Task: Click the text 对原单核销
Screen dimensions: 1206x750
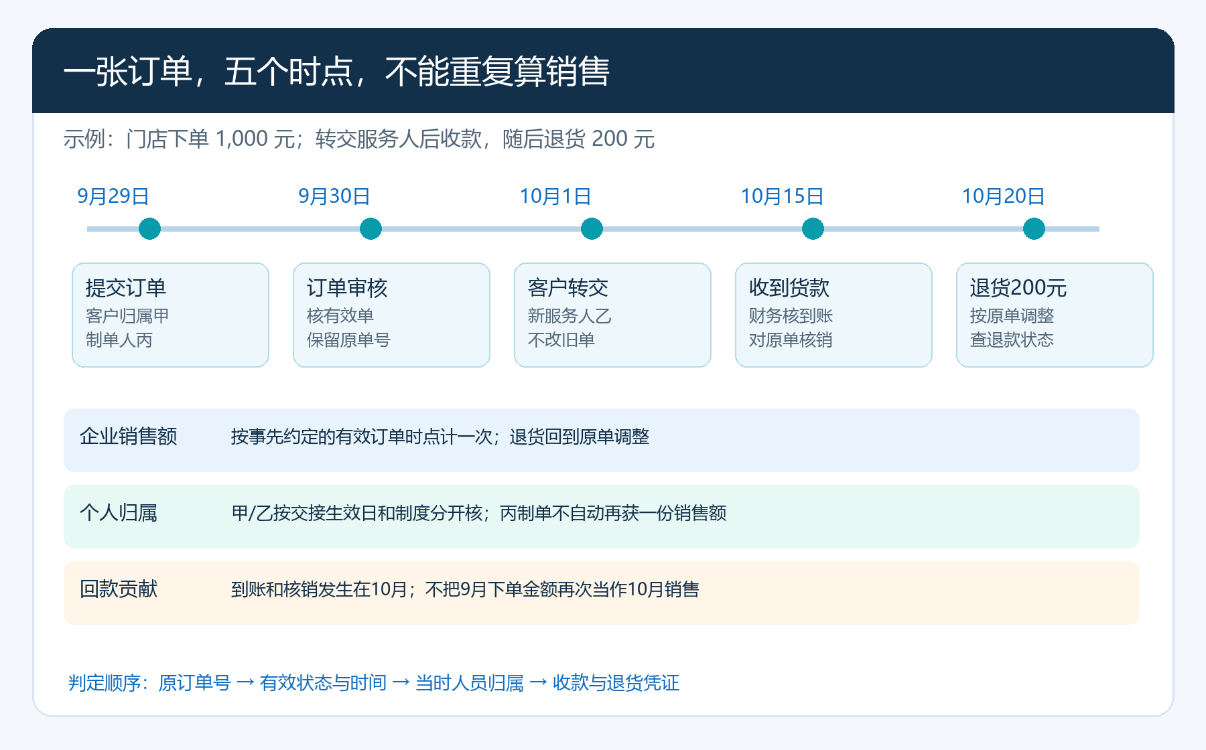Action: point(791,340)
